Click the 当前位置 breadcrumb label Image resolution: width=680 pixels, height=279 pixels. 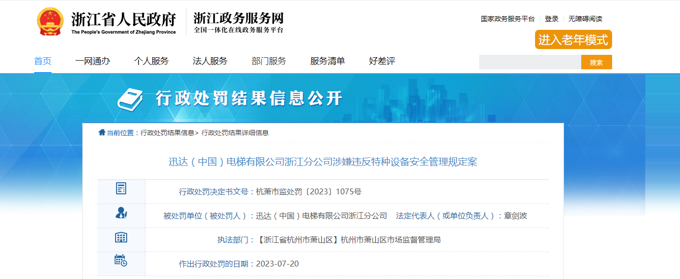point(120,133)
